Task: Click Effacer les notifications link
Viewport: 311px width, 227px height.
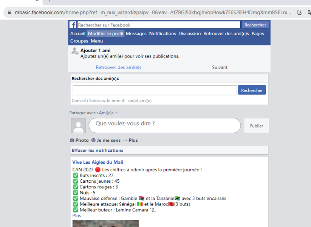Action: (97, 150)
